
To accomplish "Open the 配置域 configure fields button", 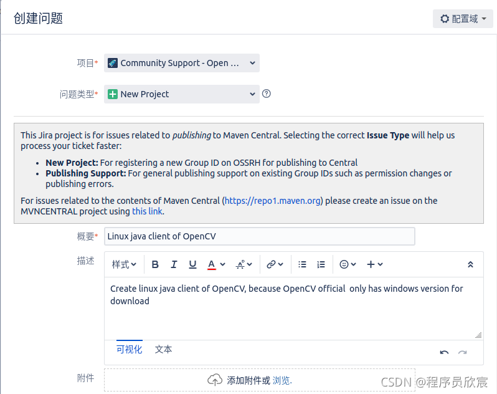I will tap(463, 19).
